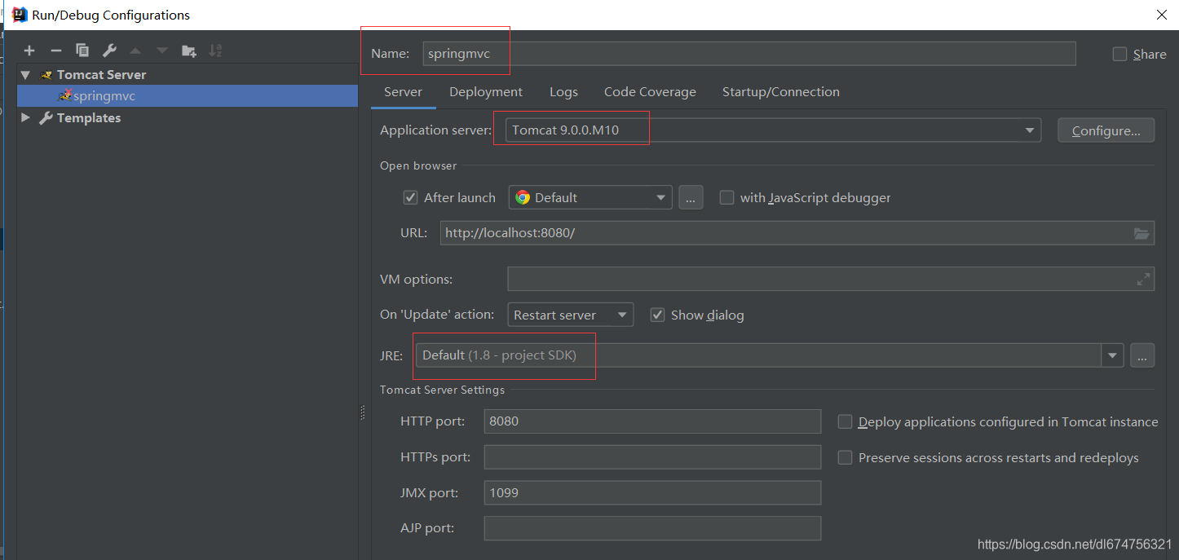Image resolution: width=1179 pixels, height=560 pixels.
Task: Click the Configure... button
Action: pos(1106,130)
